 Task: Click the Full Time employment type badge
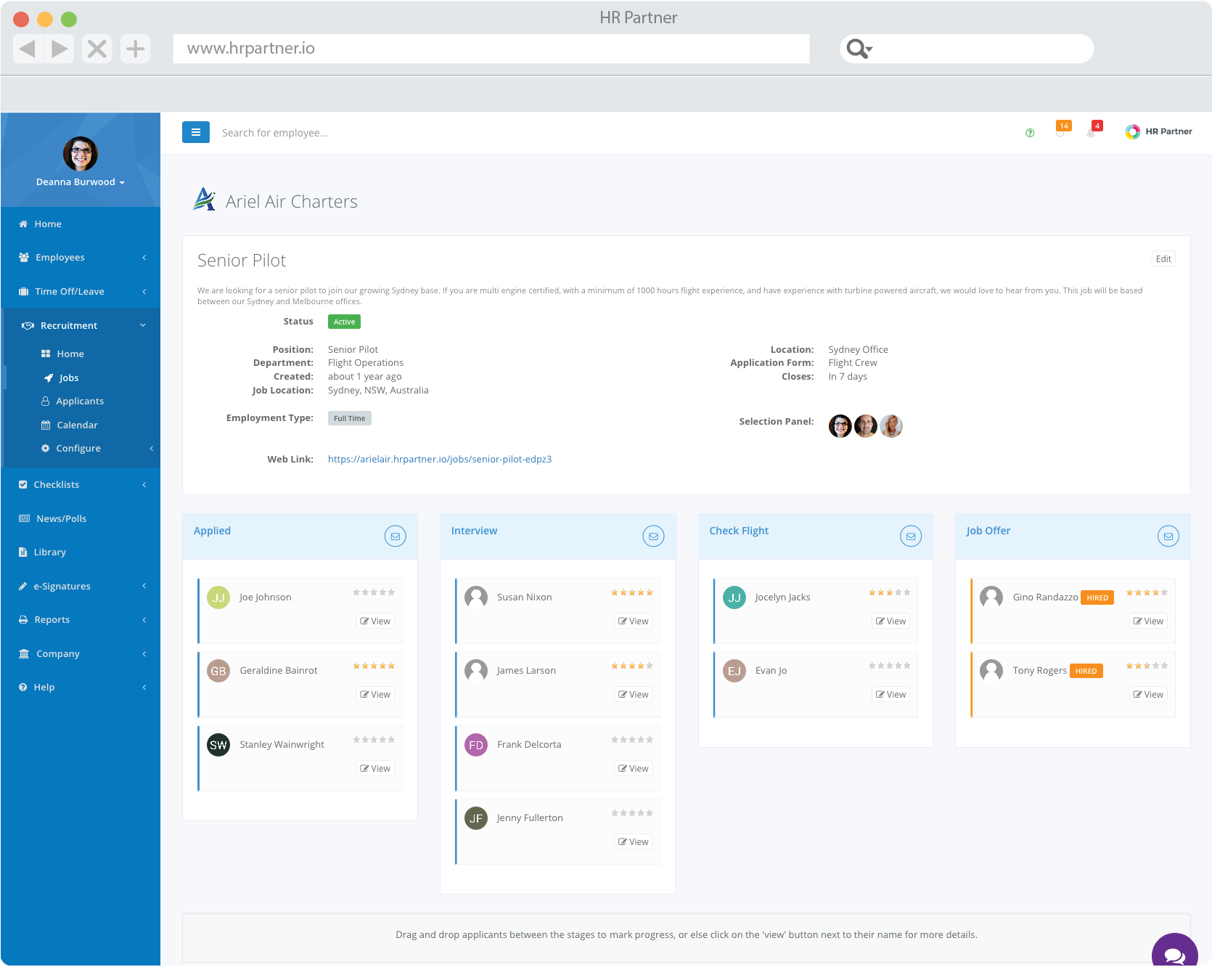[x=349, y=418]
